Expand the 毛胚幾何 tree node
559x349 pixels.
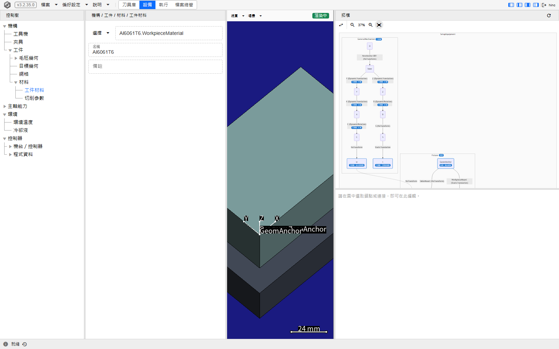pos(16,58)
